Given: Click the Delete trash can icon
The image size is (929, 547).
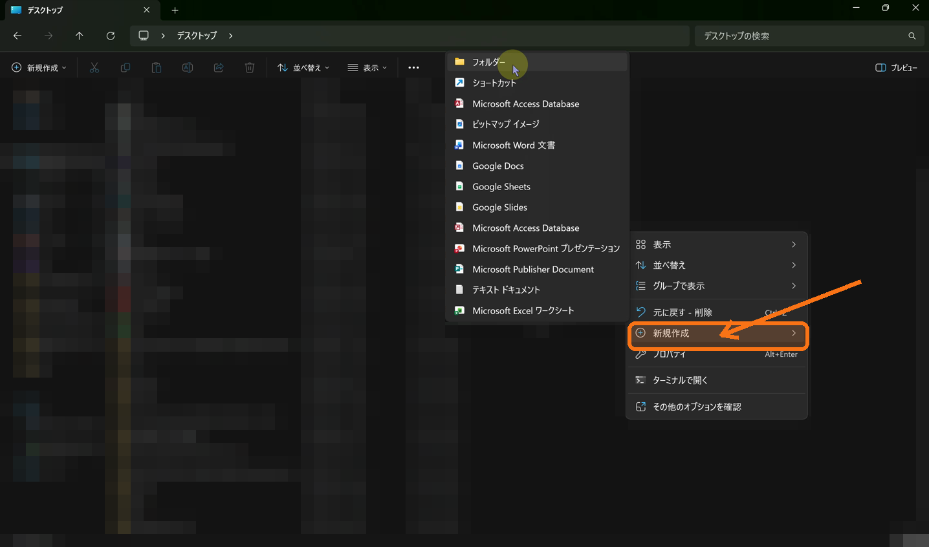Looking at the screenshot, I should (250, 67).
